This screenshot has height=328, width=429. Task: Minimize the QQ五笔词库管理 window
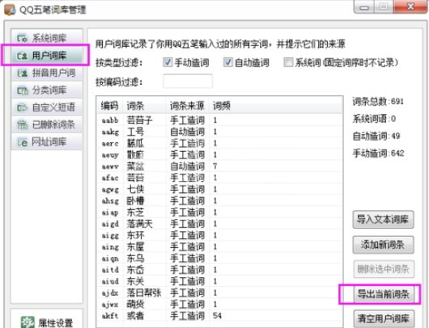364,7
